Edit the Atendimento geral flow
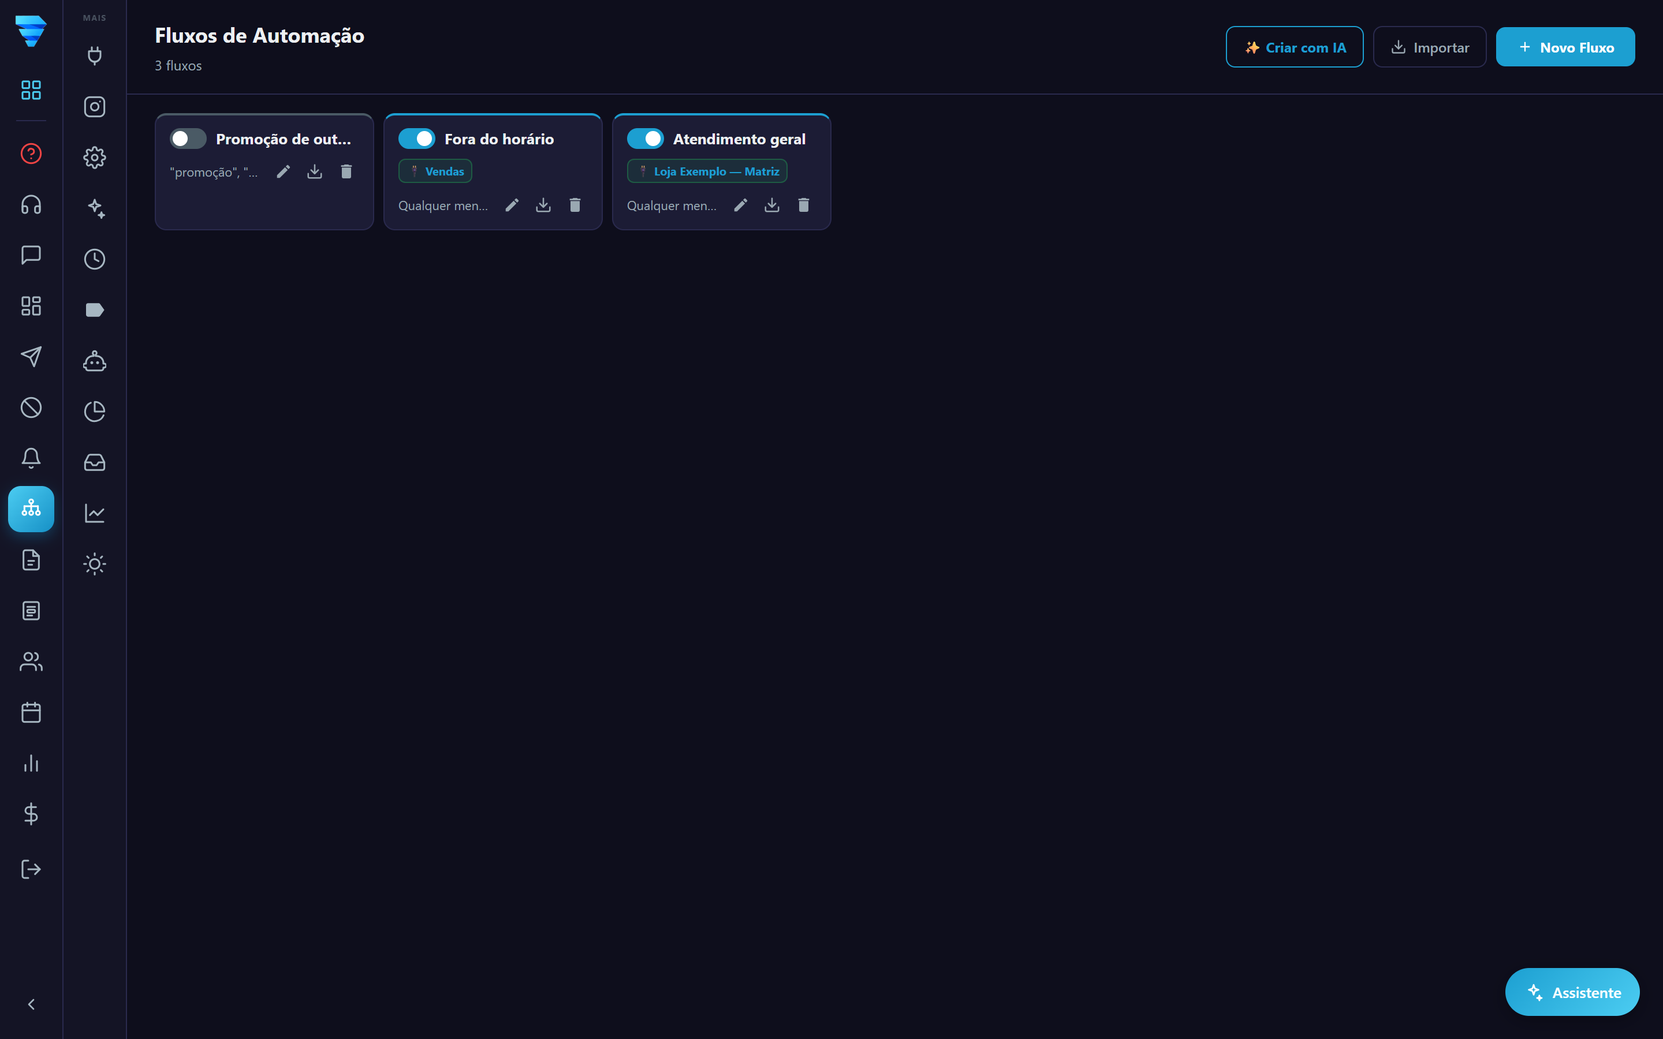1663x1039 pixels. coord(740,205)
